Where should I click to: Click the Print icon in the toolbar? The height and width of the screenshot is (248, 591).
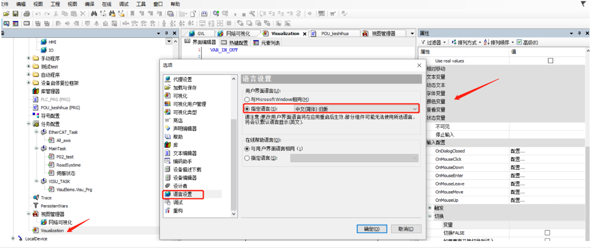click(x=27, y=14)
